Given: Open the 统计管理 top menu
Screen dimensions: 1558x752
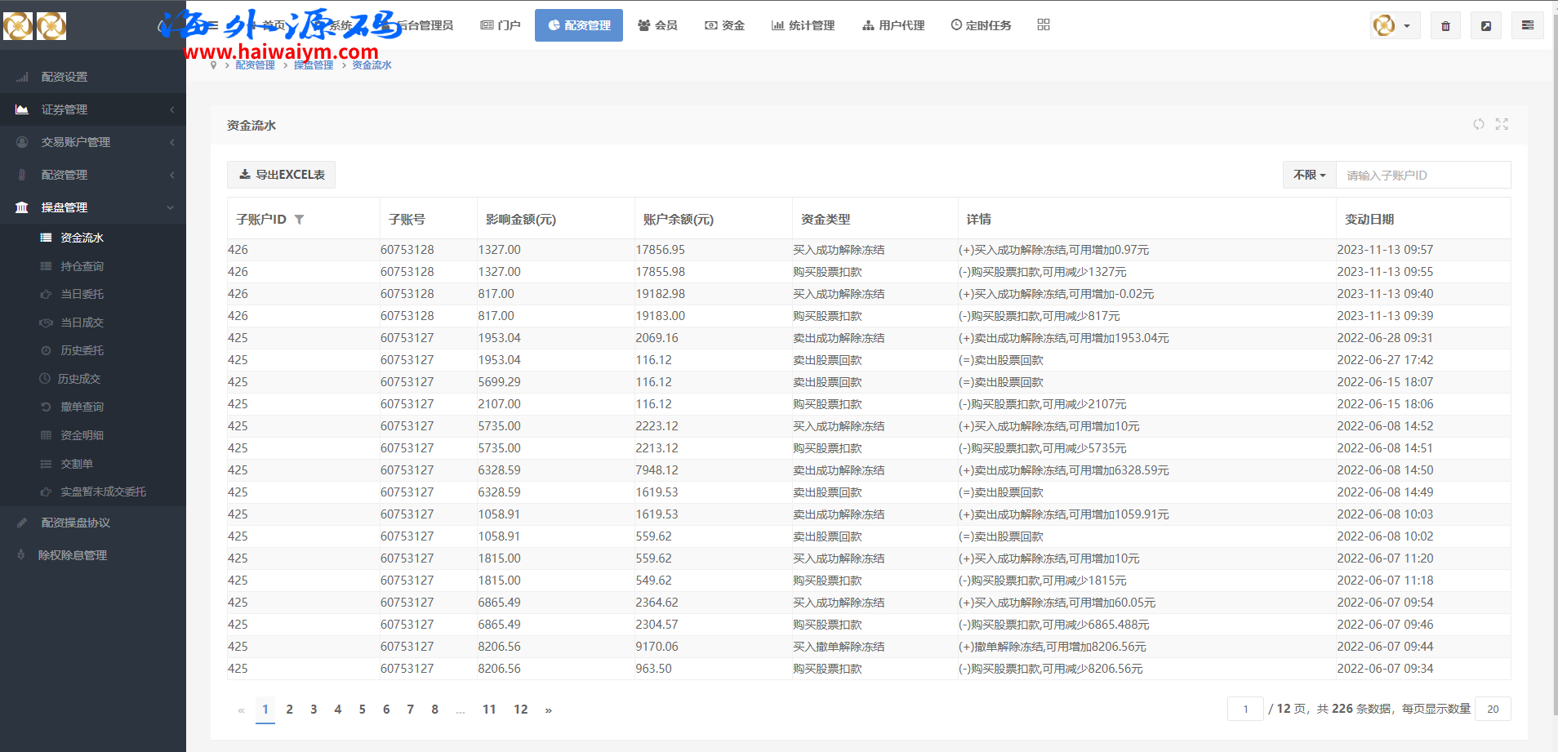Looking at the screenshot, I should coord(803,25).
